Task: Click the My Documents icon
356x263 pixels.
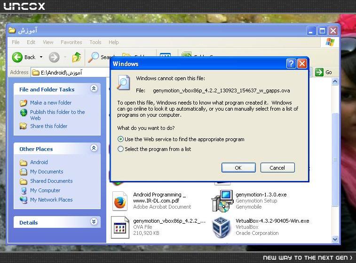Action: tap(24, 172)
